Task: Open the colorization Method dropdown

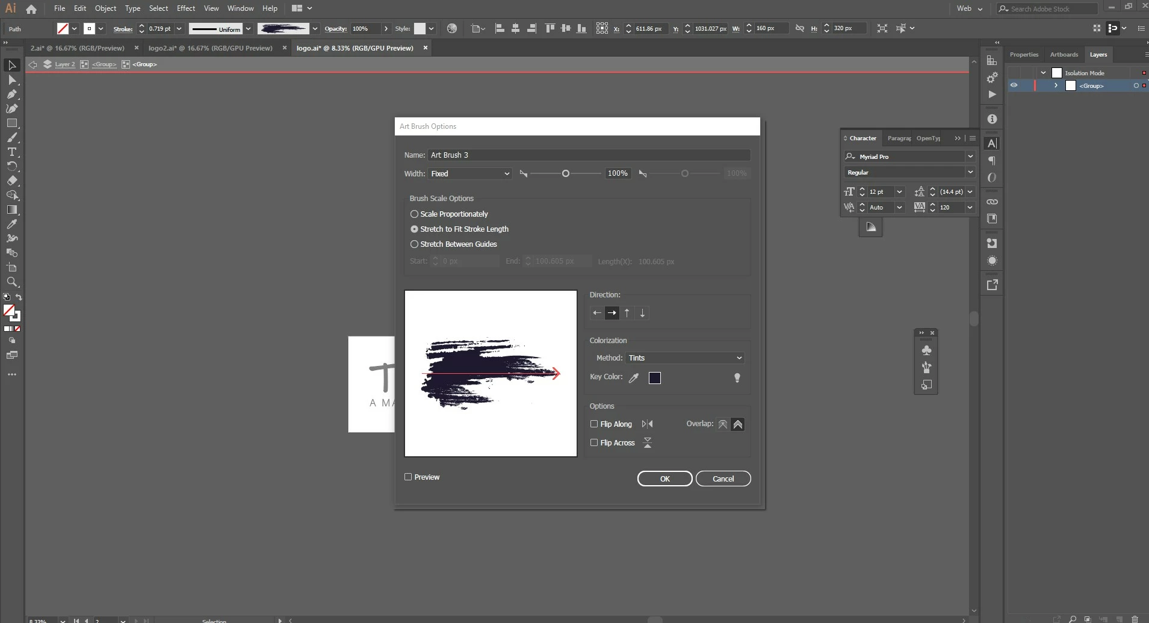Action: (685, 358)
